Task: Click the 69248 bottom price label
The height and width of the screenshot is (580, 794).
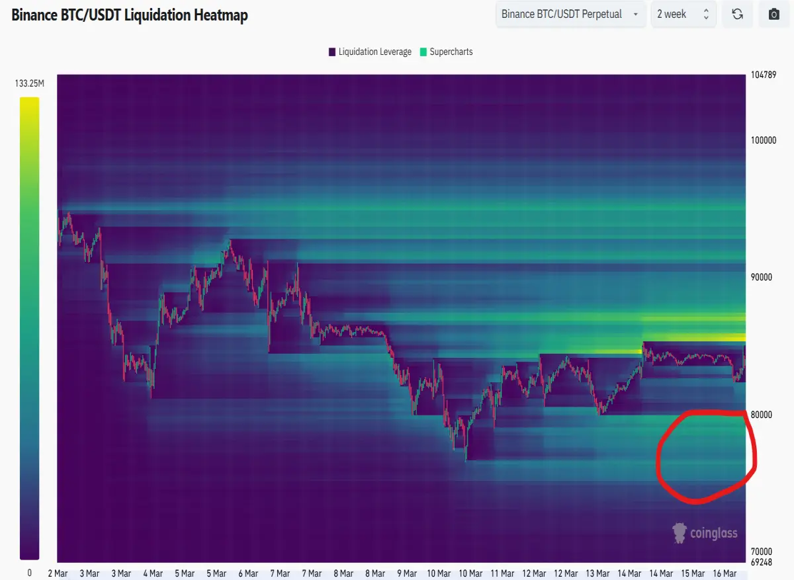Action: [763, 562]
